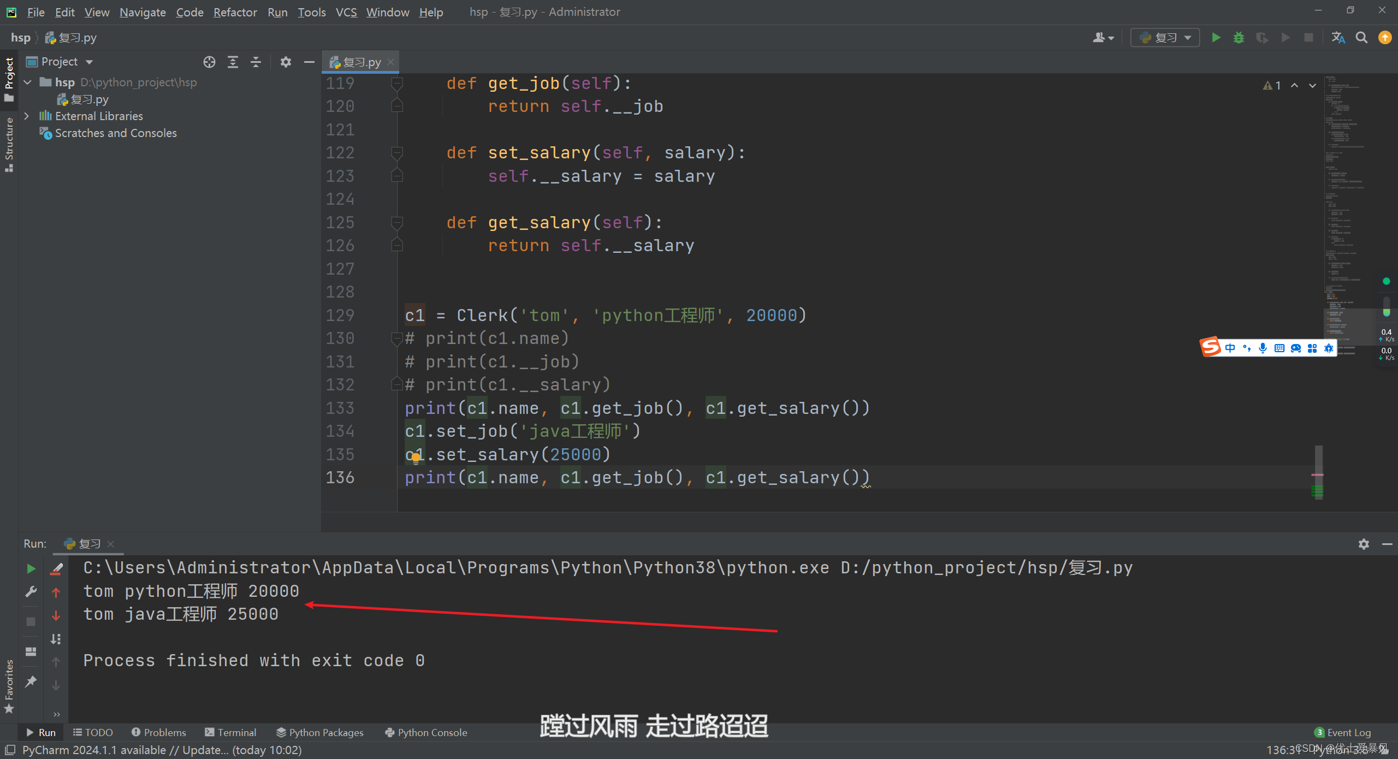1398x759 pixels.
Task: Open the Event Log
Action: (x=1343, y=732)
